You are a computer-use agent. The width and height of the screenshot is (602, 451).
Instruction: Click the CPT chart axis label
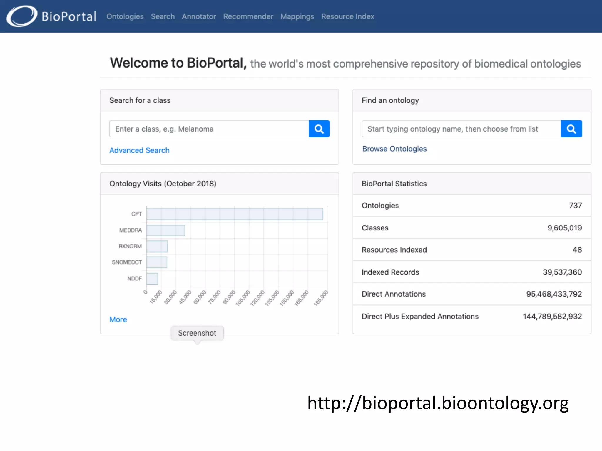point(136,214)
